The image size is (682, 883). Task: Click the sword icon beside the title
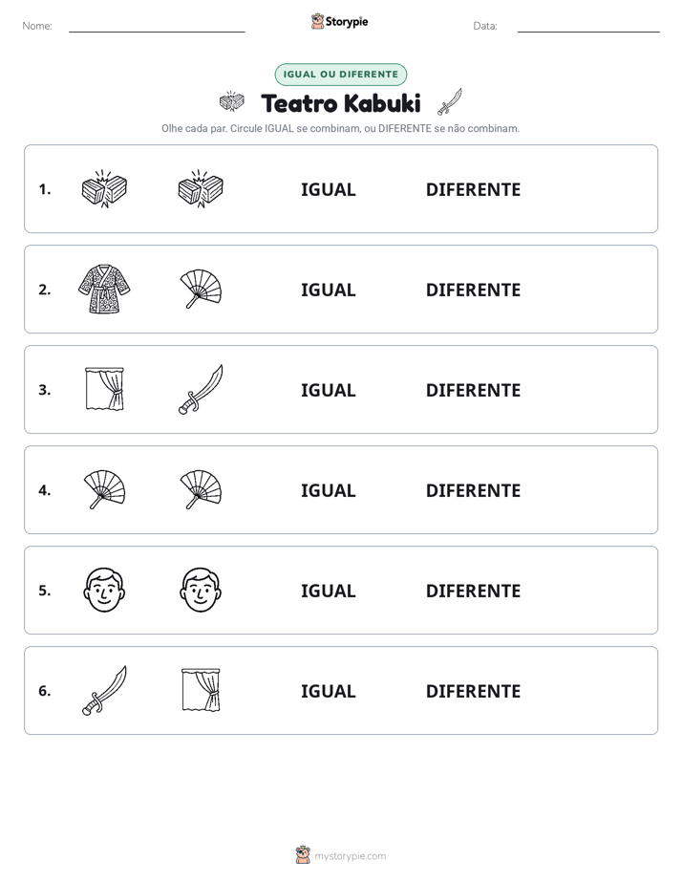pyautogui.click(x=450, y=102)
